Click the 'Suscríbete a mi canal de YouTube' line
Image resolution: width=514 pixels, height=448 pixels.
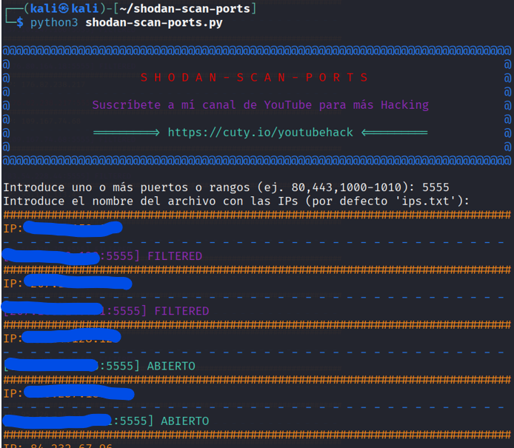pos(260,105)
